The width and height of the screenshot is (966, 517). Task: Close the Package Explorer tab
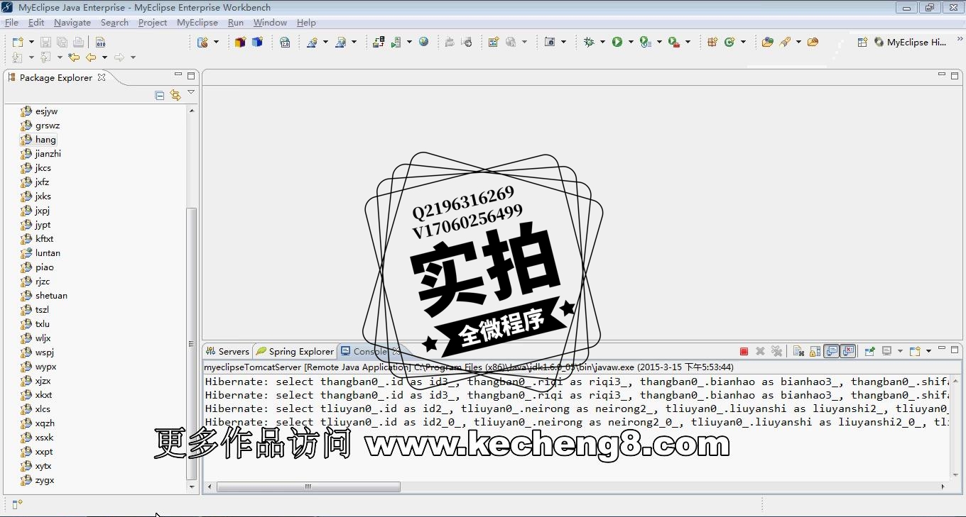click(x=102, y=77)
